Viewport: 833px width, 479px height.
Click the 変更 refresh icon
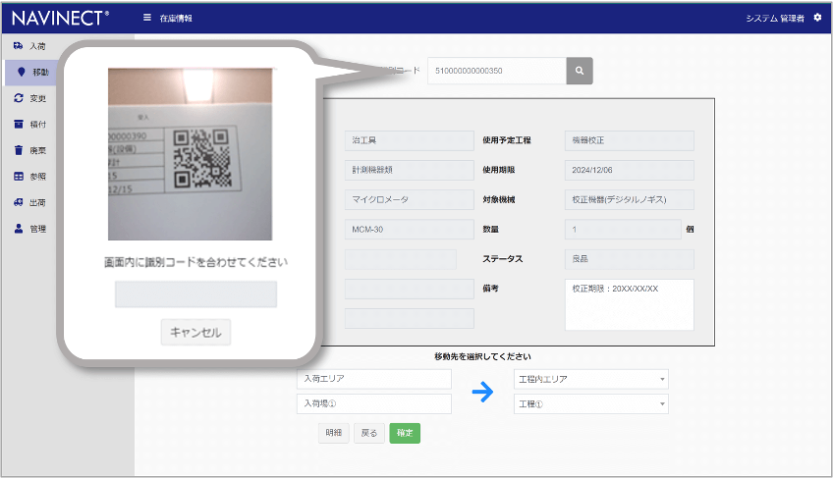(x=19, y=98)
